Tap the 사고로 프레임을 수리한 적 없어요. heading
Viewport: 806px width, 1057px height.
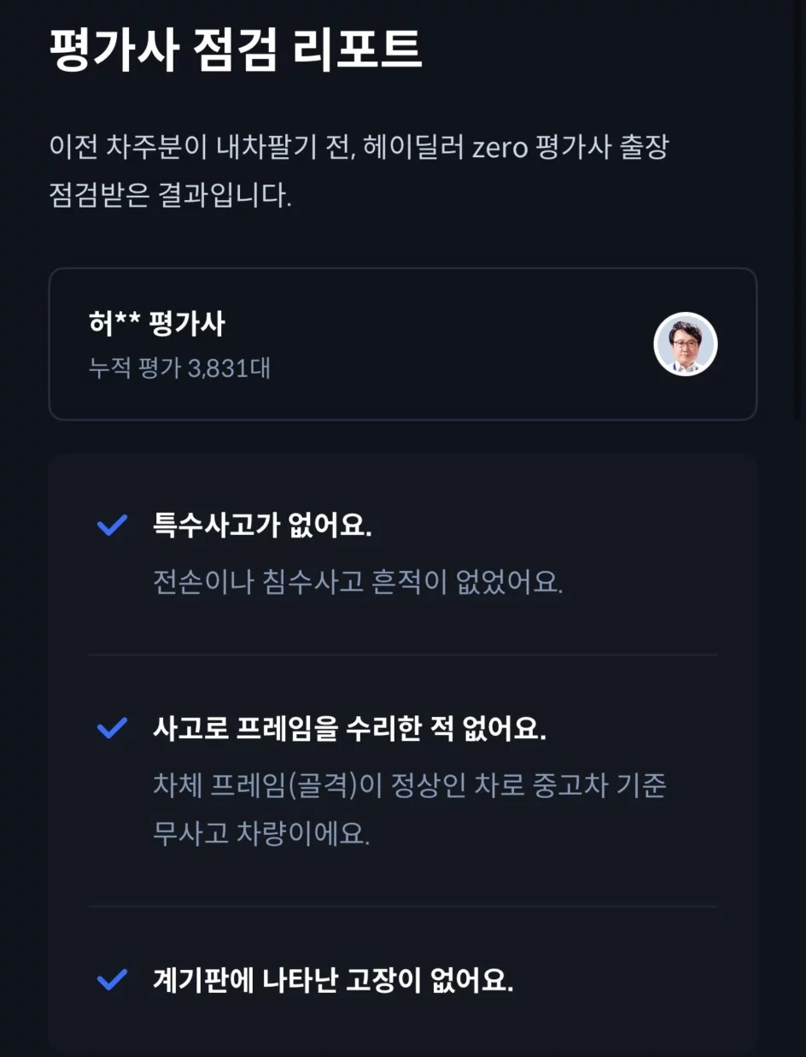coord(349,729)
